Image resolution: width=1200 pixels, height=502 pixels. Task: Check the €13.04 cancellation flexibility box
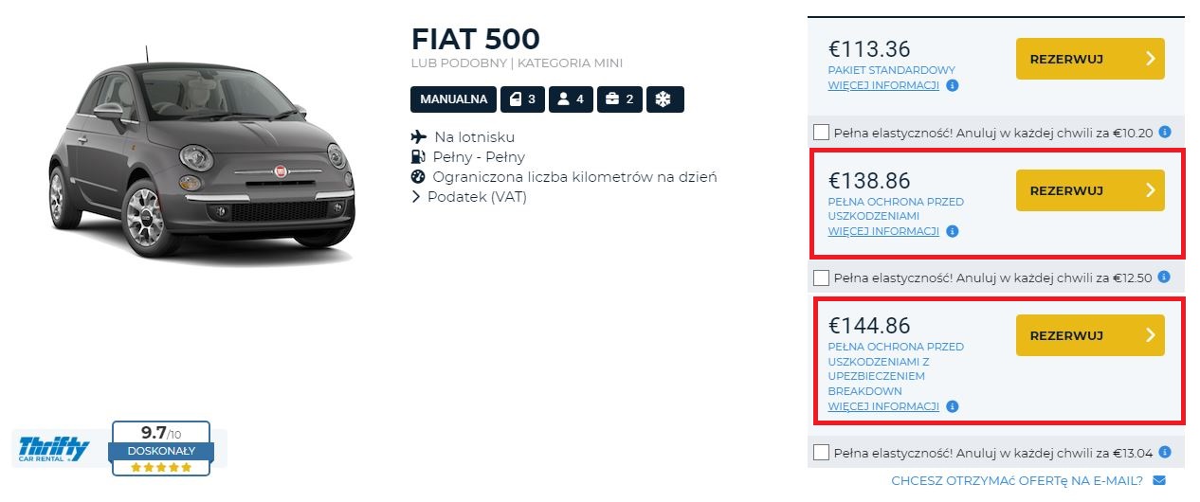pos(822,453)
